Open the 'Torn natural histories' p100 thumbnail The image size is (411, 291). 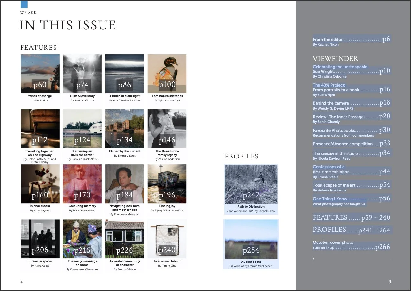[x=167, y=74]
